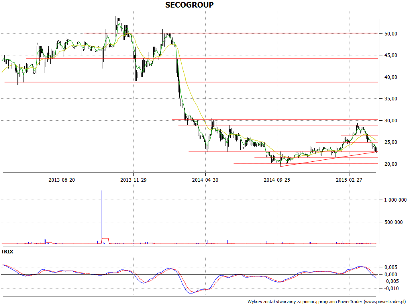
Task: Click the 0,000 TRIX axis label
Action: (391, 274)
